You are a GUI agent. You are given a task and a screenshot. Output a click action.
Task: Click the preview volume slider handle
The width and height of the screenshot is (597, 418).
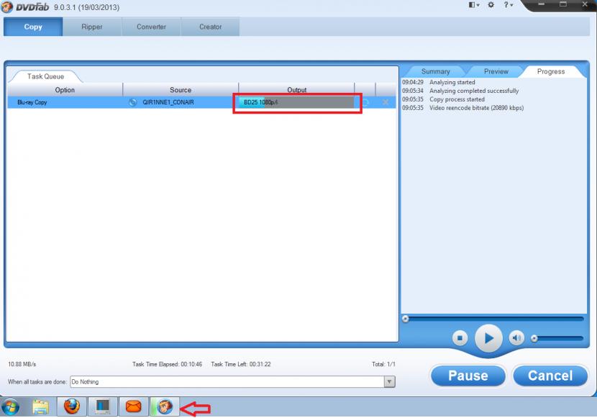[x=534, y=338]
